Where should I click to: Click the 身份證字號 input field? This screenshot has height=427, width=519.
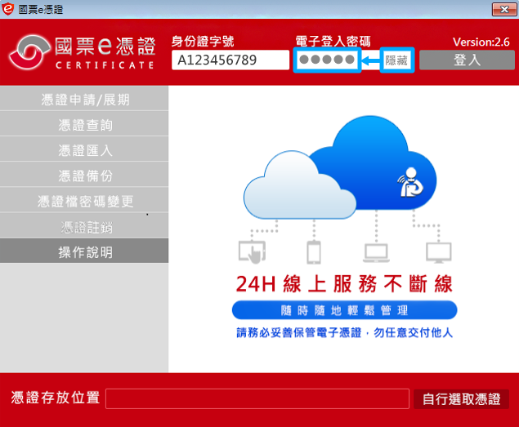[230, 60]
